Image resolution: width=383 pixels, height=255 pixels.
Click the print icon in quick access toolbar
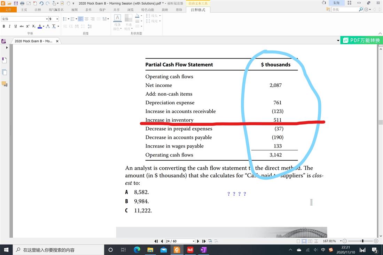coord(22,3)
